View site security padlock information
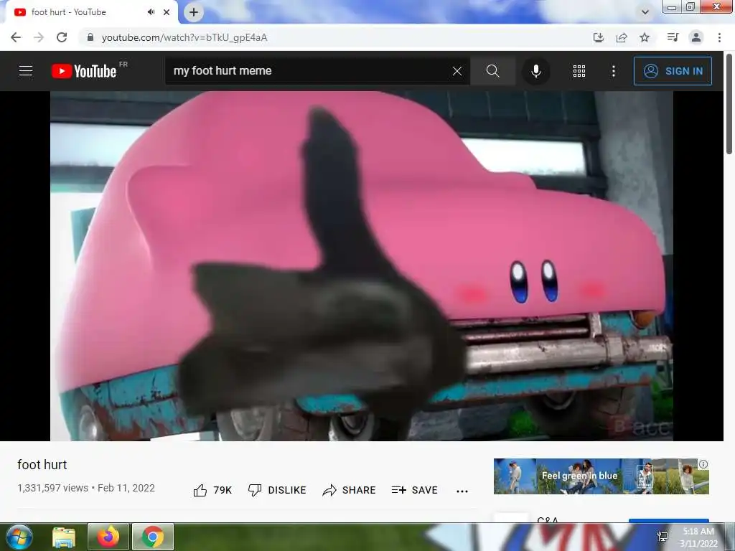The height and width of the screenshot is (551, 735). coord(90,37)
